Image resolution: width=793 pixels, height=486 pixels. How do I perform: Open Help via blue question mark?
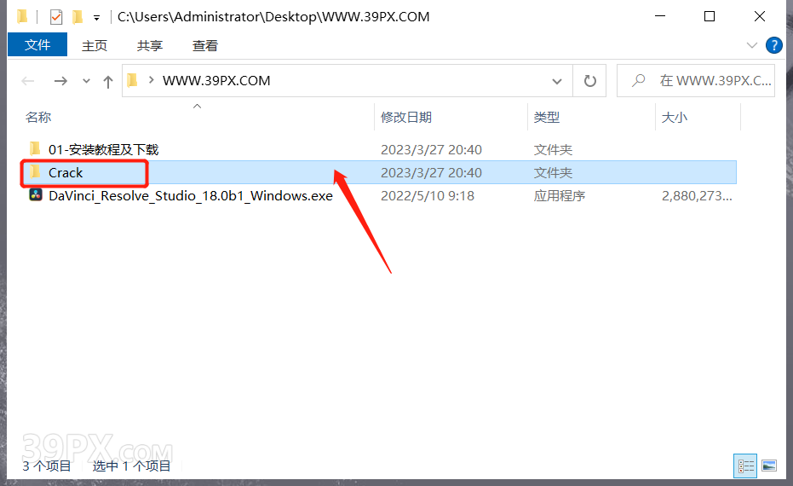[773, 45]
